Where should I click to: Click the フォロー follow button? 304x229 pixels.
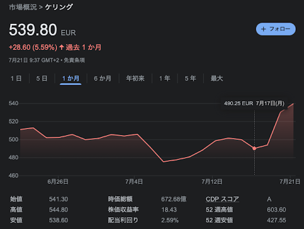(275, 29)
